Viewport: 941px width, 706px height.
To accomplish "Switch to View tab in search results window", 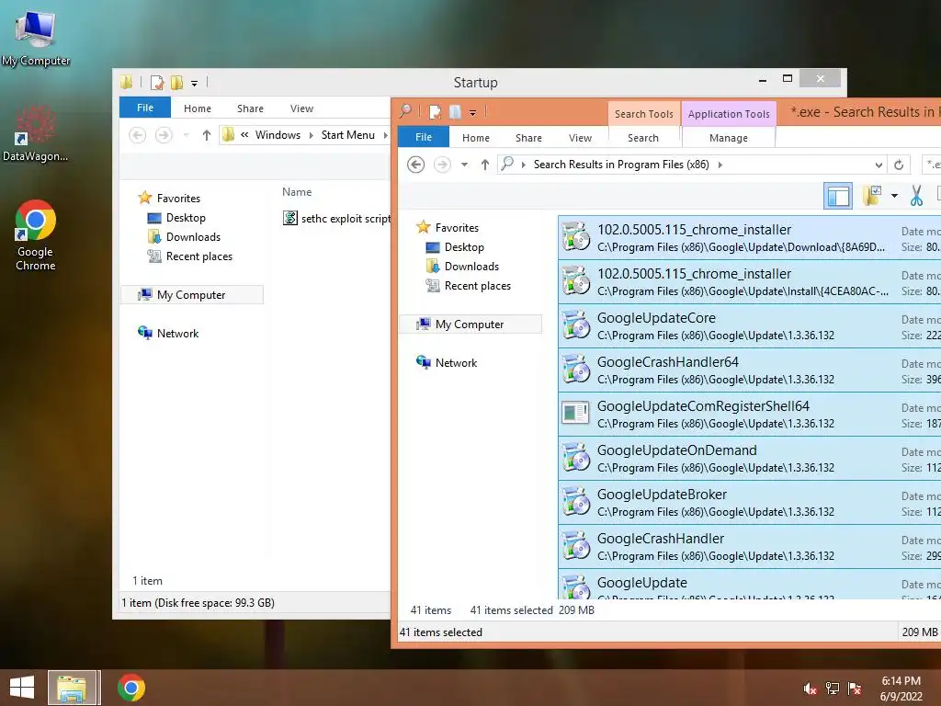I will [581, 138].
